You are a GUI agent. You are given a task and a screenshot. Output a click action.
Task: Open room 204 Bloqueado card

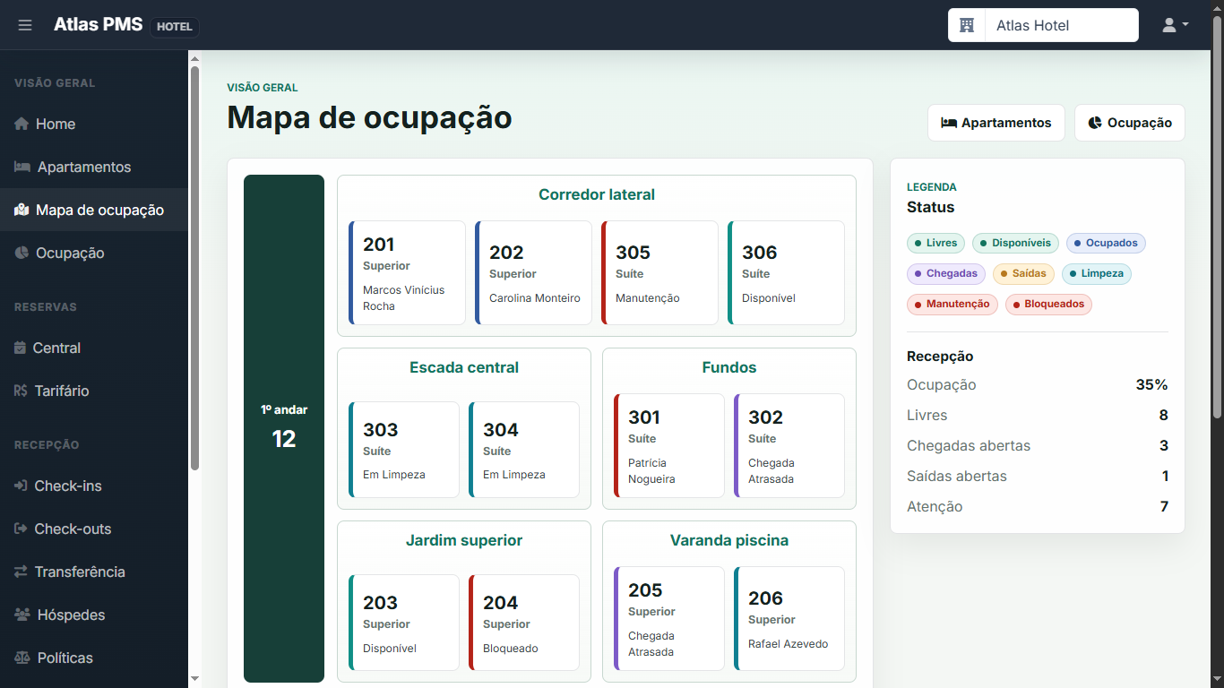pyautogui.click(x=524, y=623)
